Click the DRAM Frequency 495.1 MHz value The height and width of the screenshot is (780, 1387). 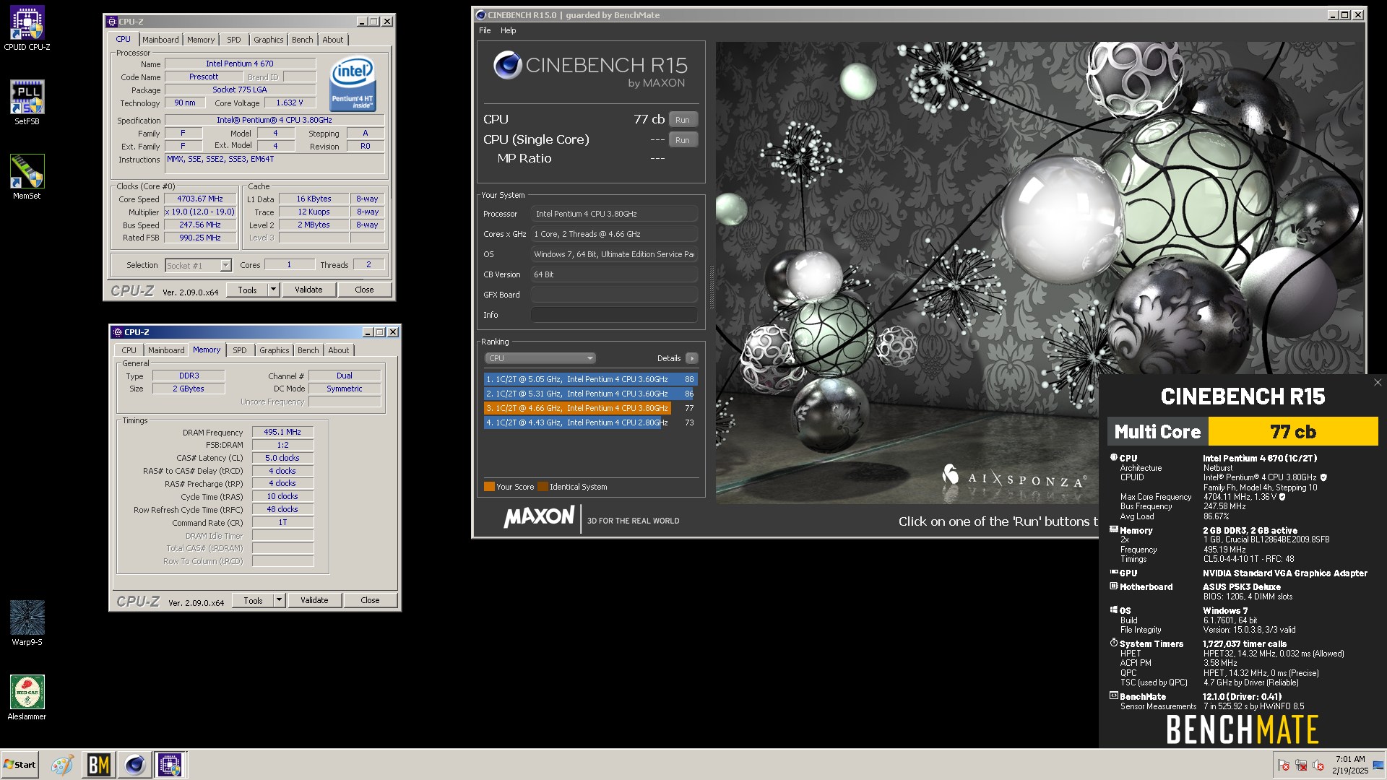pos(282,432)
